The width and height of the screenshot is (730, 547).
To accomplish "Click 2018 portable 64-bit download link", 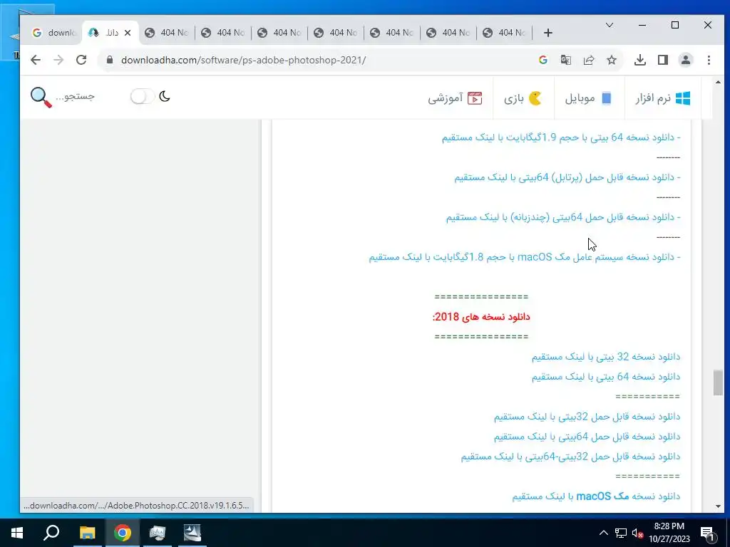I will [x=587, y=437].
